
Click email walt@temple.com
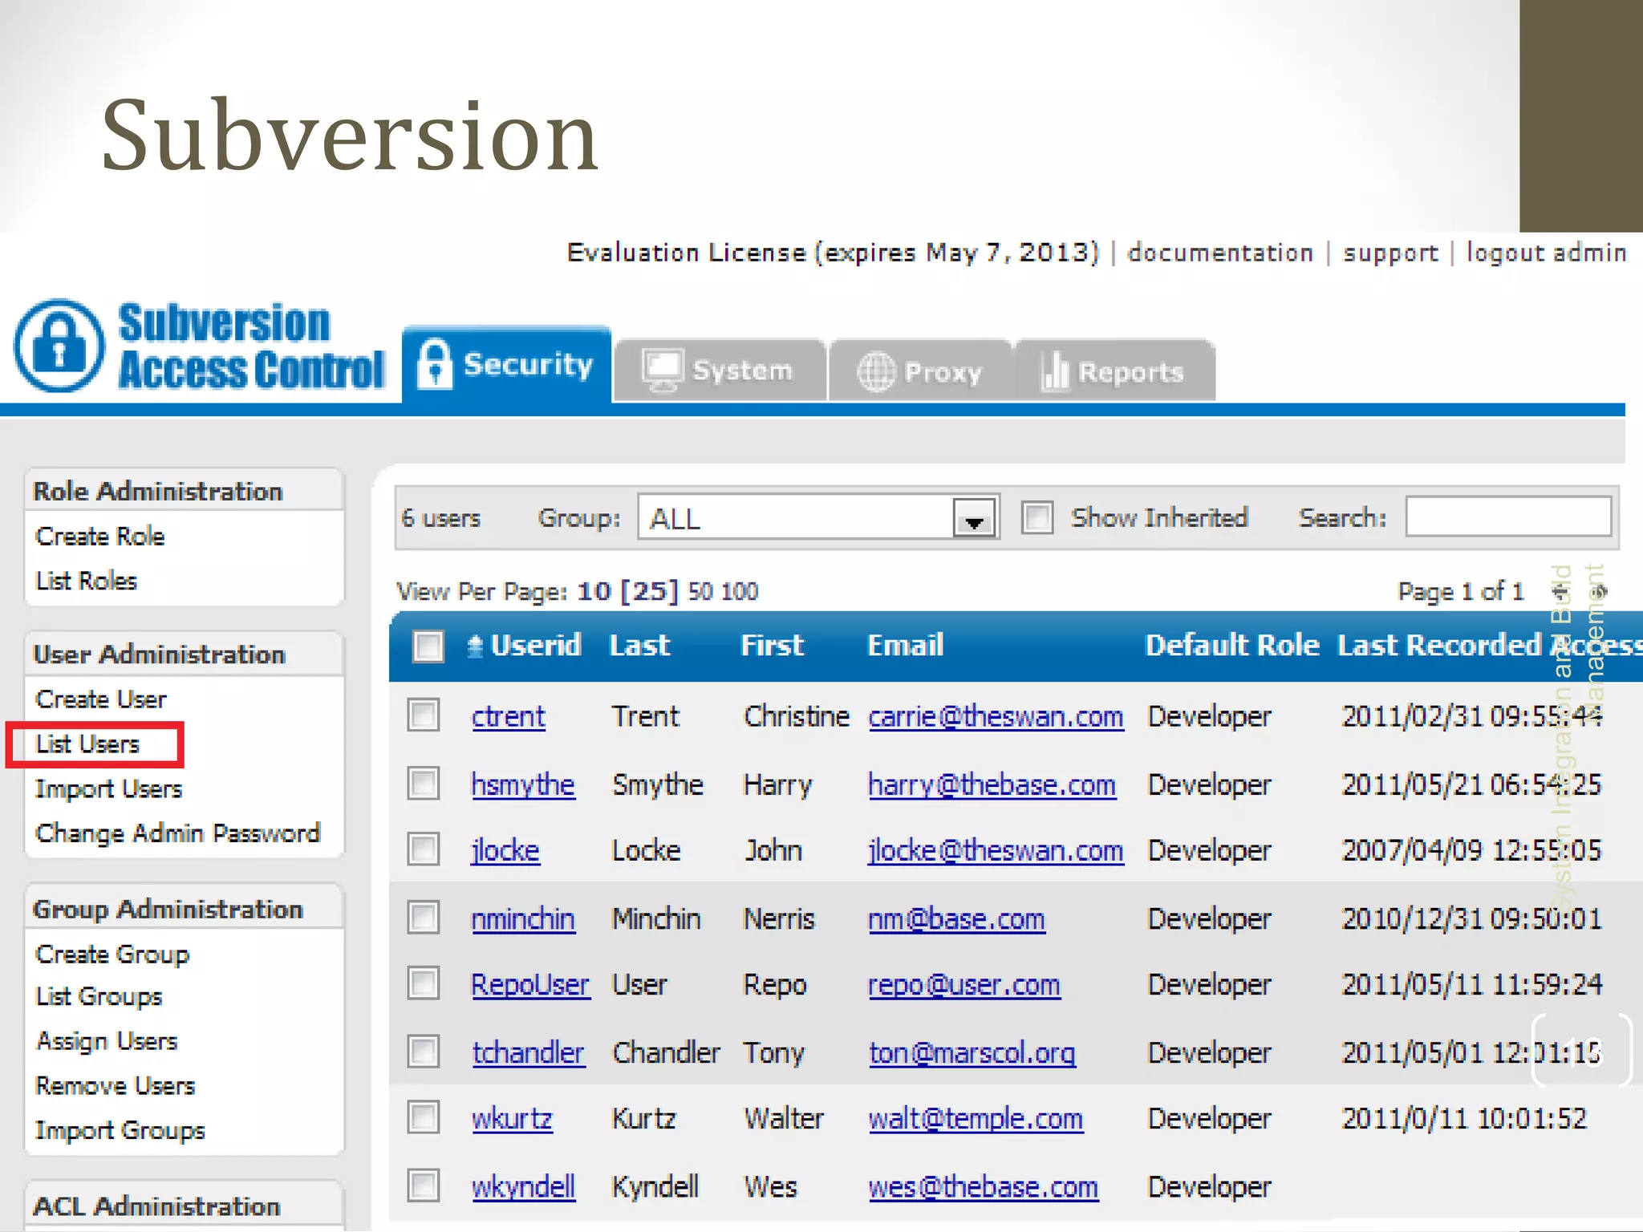click(x=976, y=1118)
